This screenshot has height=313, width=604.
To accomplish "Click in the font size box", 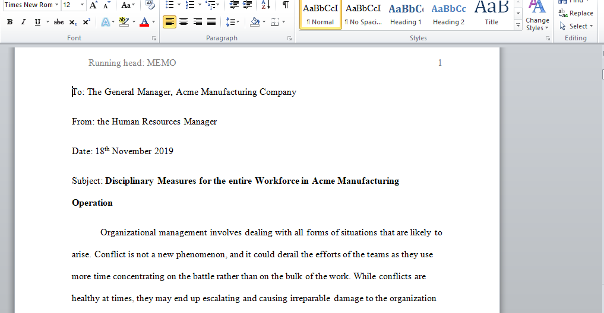I will (x=70, y=5).
